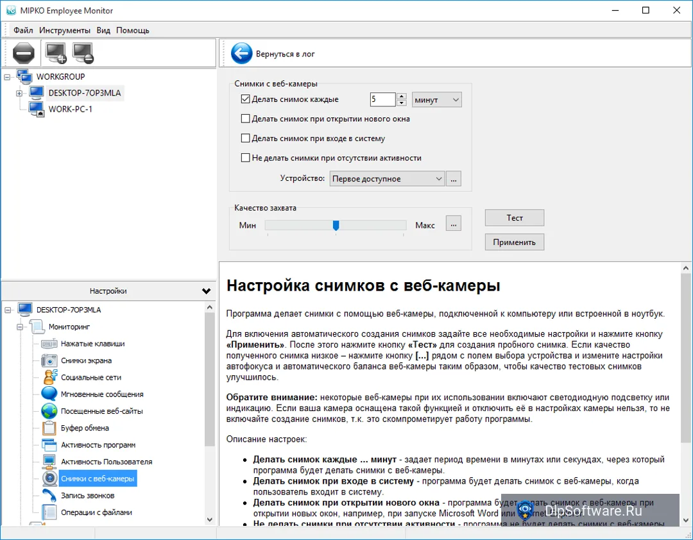Viewport: 693px width, 540px height.
Task: Open Активность Пользователя settings
Action: [107, 462]
